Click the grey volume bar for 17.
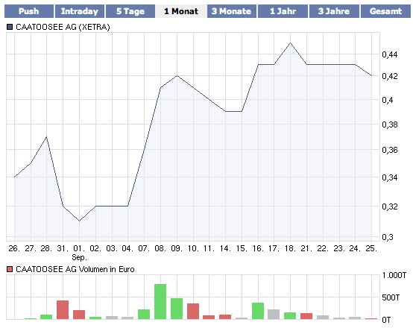 (274, 315)
